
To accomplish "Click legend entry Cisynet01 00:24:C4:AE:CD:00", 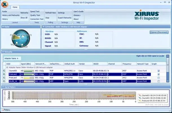I will pos(153,95).
